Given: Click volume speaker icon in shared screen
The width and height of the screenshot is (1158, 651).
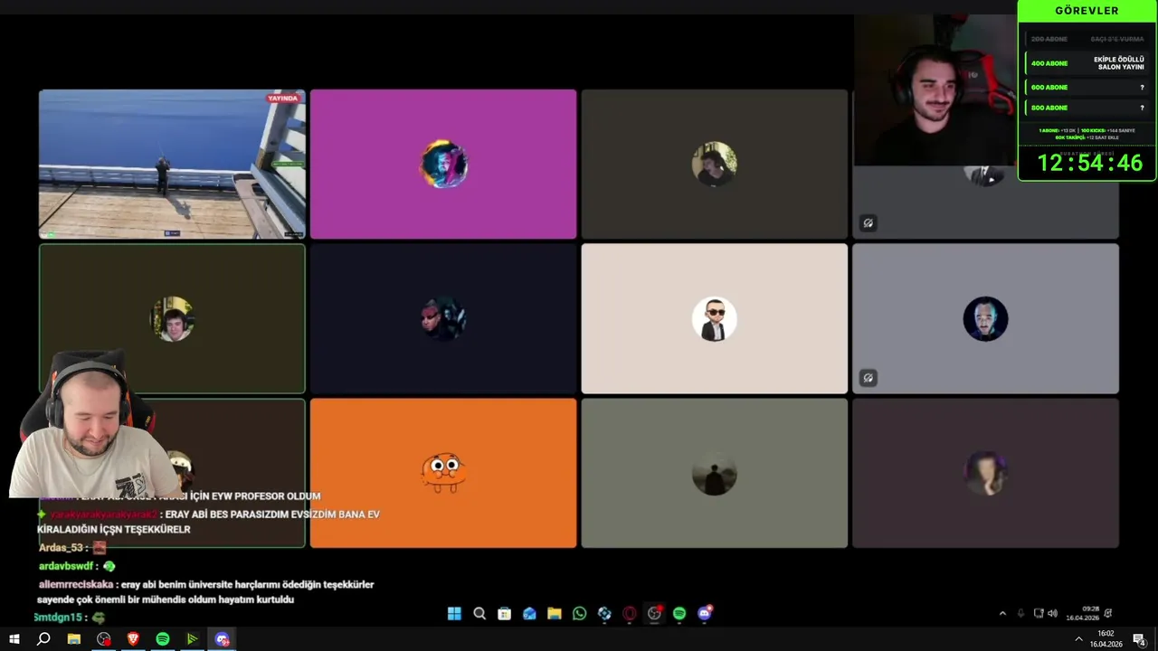Looking at the screenshot, I should (x=1052, y=613).
